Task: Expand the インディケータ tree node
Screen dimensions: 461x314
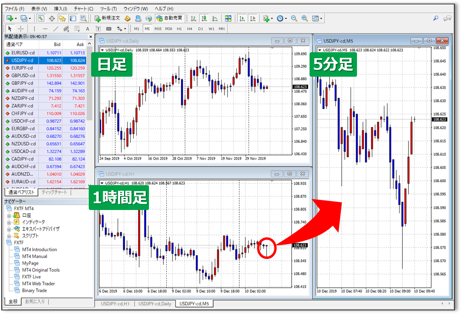Action: tap(9, 222)
